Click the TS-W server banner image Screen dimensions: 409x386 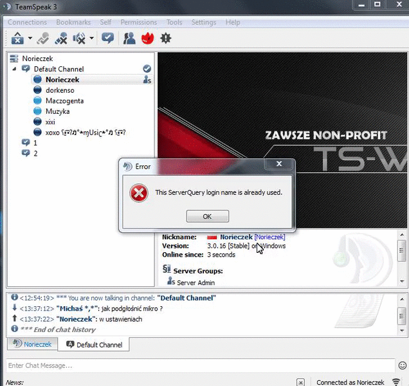(x=282, y=140)
